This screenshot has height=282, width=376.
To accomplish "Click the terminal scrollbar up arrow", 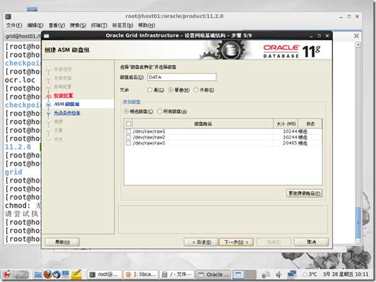I will [x=358, y=45].
